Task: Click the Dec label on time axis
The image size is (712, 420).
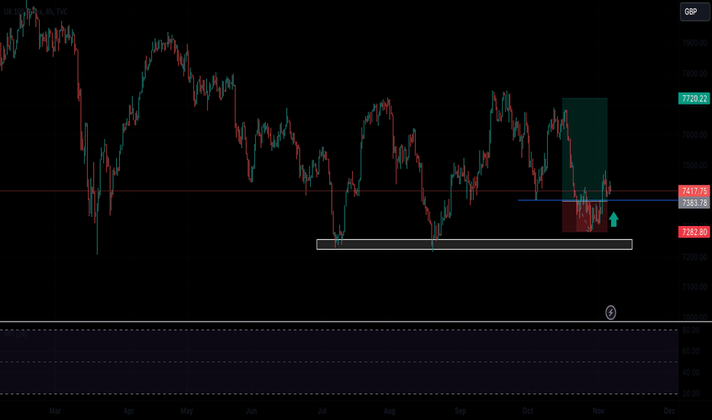Action: click(x=669, y=411)
